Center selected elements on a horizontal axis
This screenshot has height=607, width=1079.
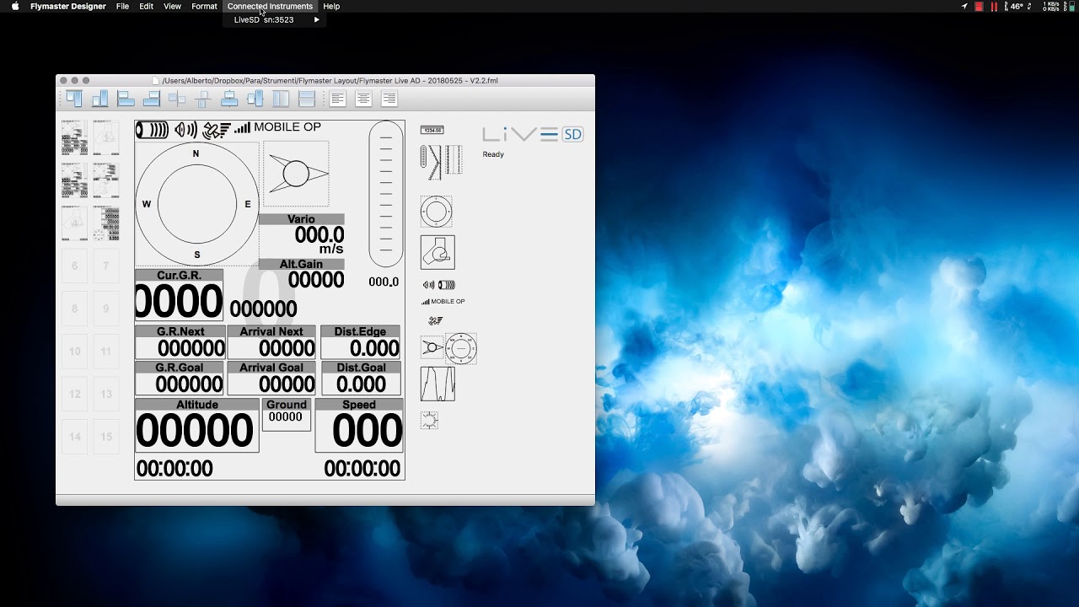pyautogui.click(x=177, y=99)
